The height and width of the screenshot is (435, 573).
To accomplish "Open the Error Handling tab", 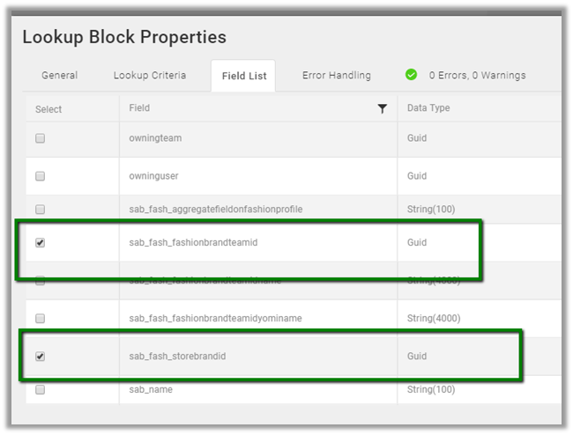I will [336, 76].
